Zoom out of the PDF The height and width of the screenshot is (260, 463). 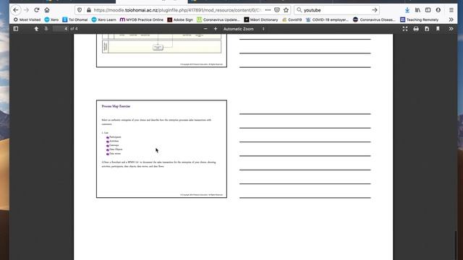(x=205, y=29)
